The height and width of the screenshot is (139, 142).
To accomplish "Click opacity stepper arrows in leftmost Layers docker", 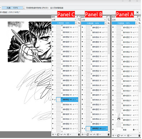I will 76,23.
